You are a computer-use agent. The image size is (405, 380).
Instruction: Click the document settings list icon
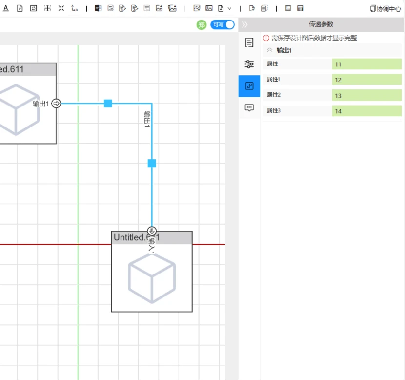(x=111, y=8)
